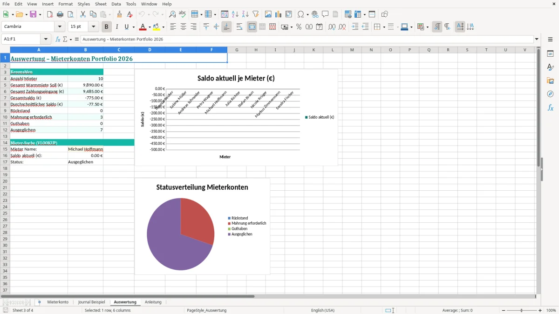Image resolution: width=559 pixels, height=314 pixels.
Task: Open the Styles menu
Action: point(84,4)
